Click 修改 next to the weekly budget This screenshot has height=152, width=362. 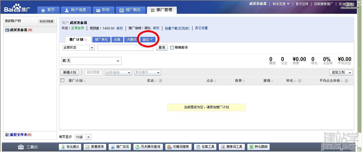click(120, 28)
